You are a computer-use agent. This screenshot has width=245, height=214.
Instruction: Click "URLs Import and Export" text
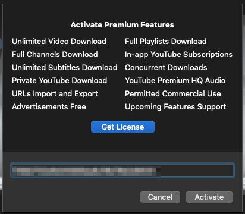55,94
